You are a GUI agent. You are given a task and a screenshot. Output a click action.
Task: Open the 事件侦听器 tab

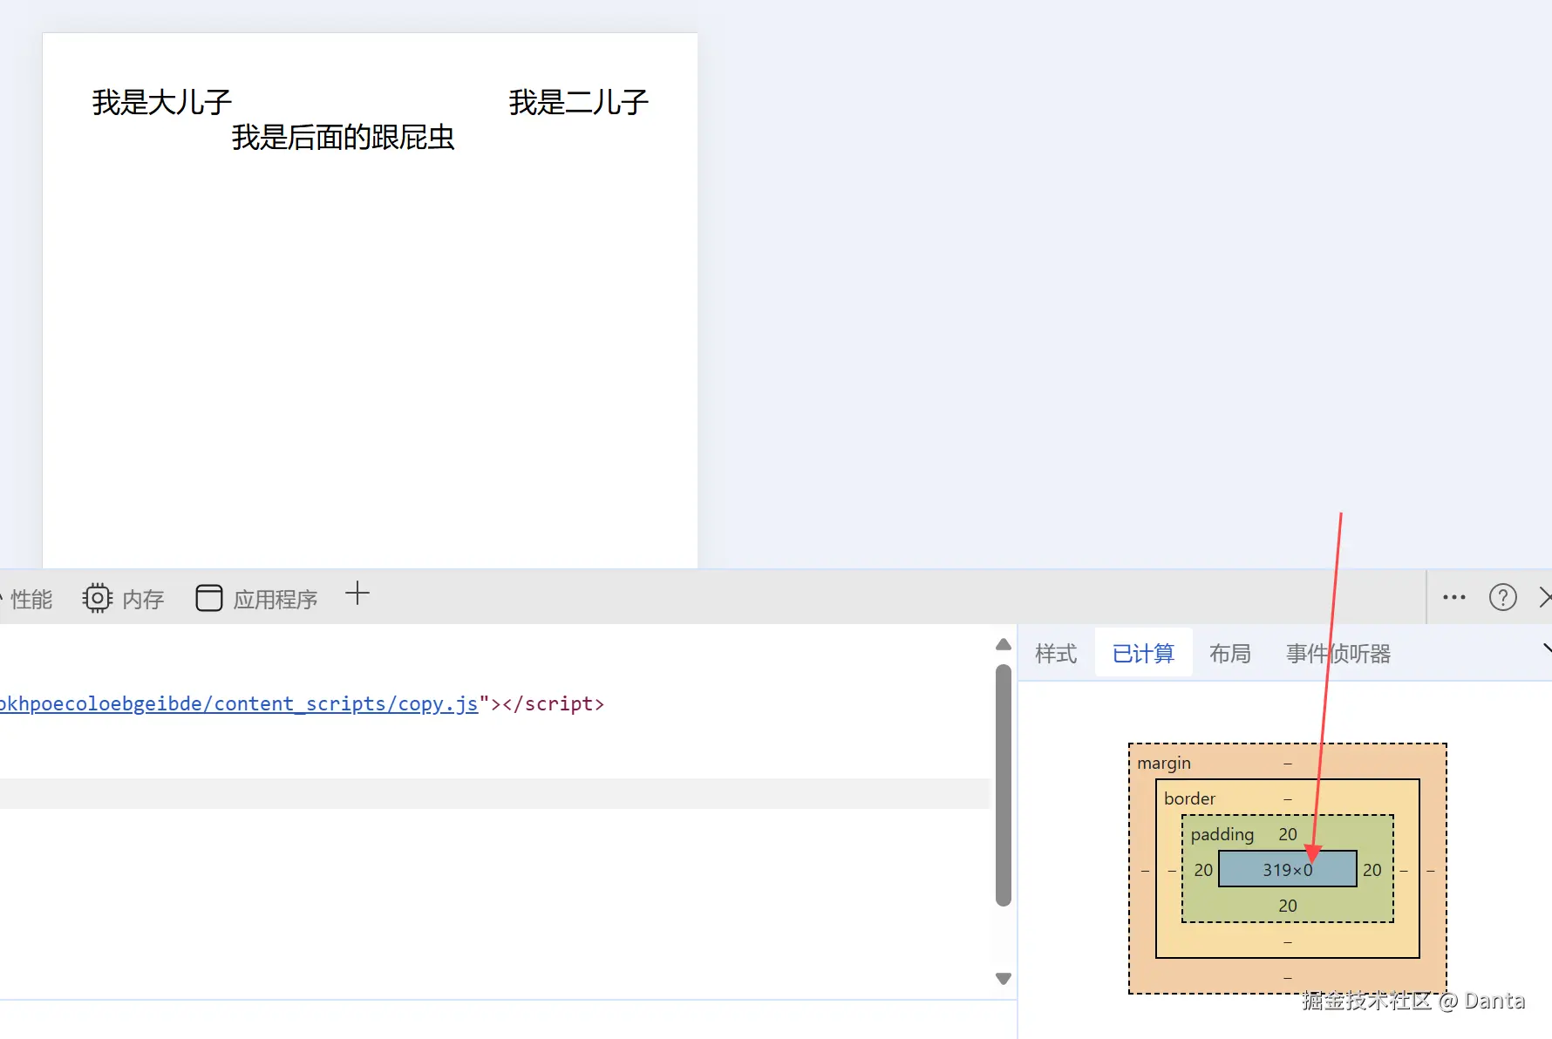pyautogui.click(x=1338, y=654)
